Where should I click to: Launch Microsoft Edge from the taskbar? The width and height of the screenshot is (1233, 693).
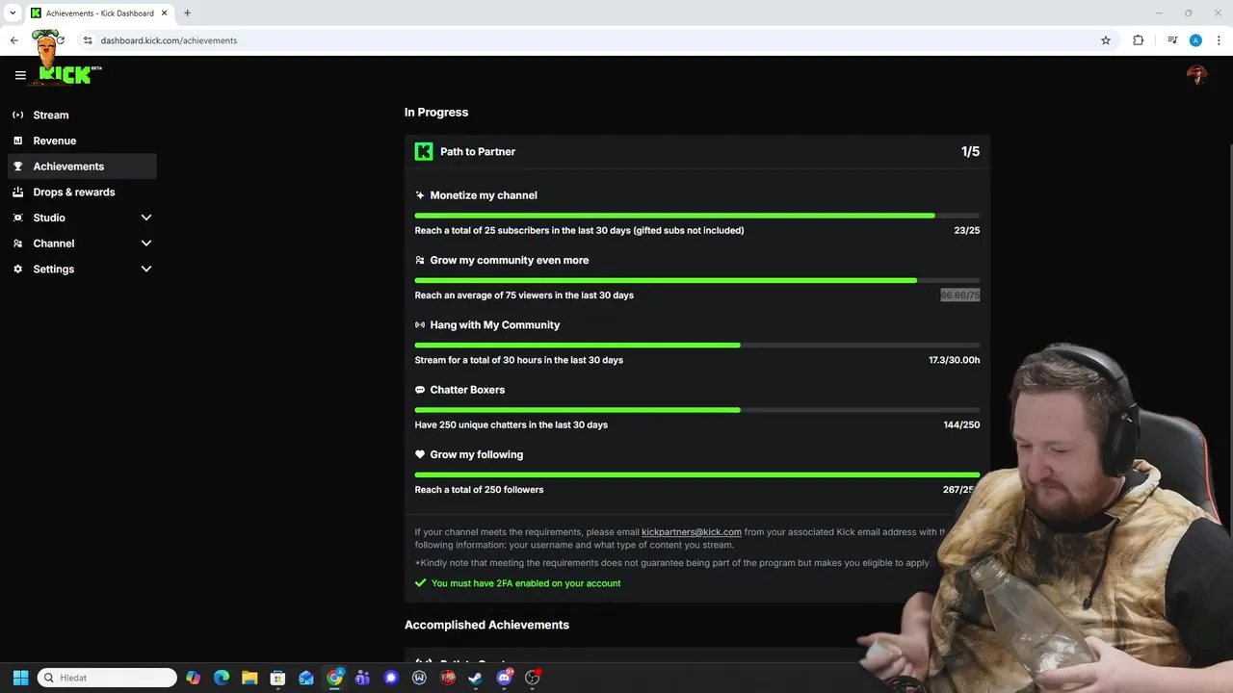click(x=222, y=678)
